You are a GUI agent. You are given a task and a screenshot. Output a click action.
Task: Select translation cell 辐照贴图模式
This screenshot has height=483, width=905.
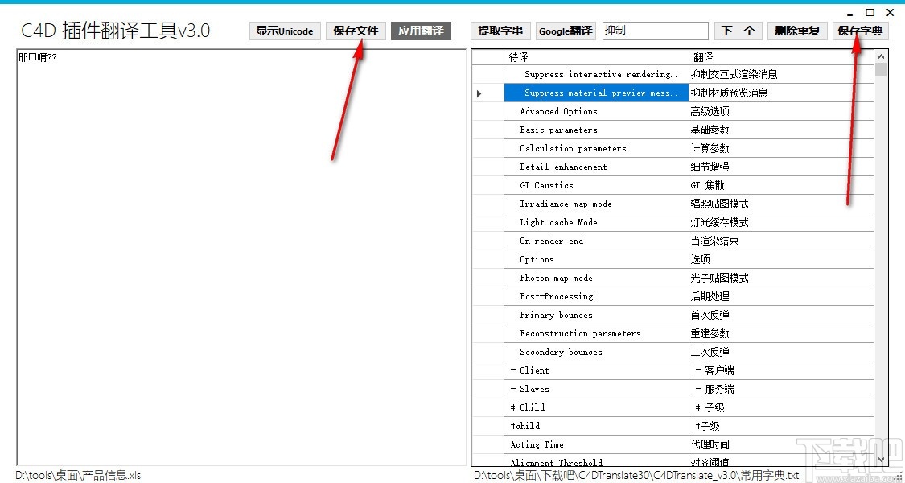click(781, 204)
